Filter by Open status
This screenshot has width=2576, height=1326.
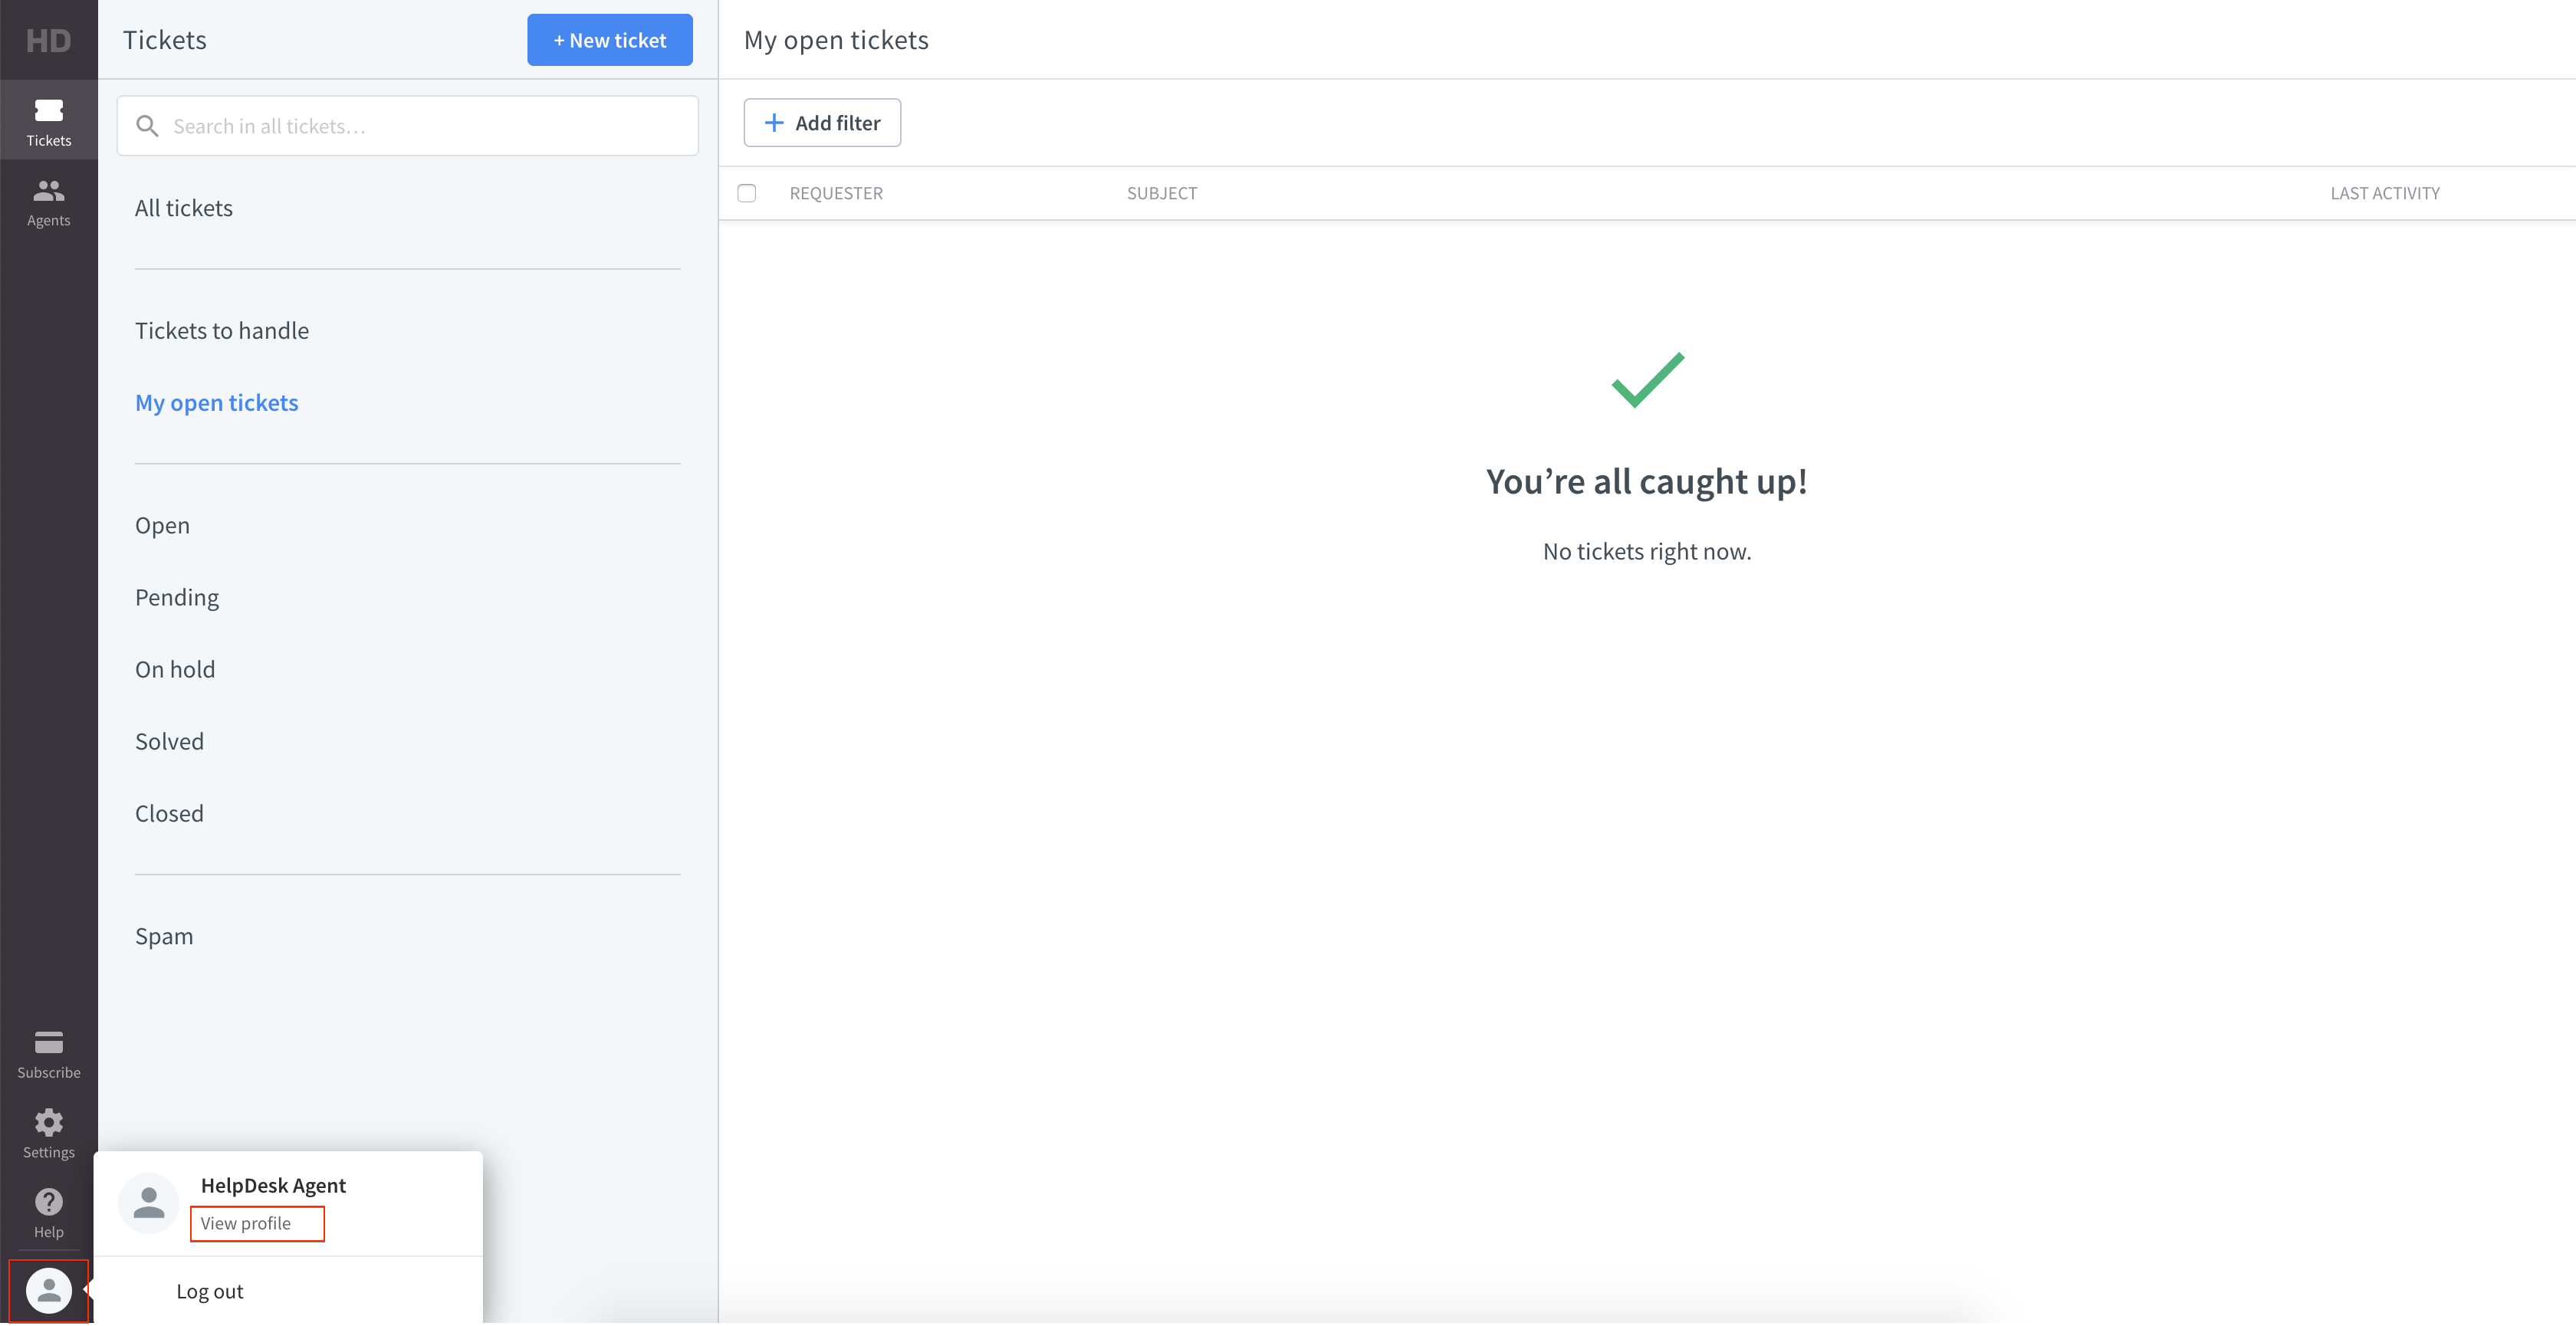point(162,526)
